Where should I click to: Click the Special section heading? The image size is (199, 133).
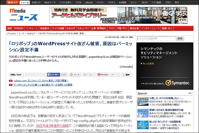[142, 93]
